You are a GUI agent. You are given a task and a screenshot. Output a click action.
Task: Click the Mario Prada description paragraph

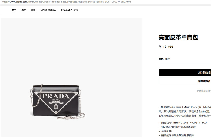point(185,111)
